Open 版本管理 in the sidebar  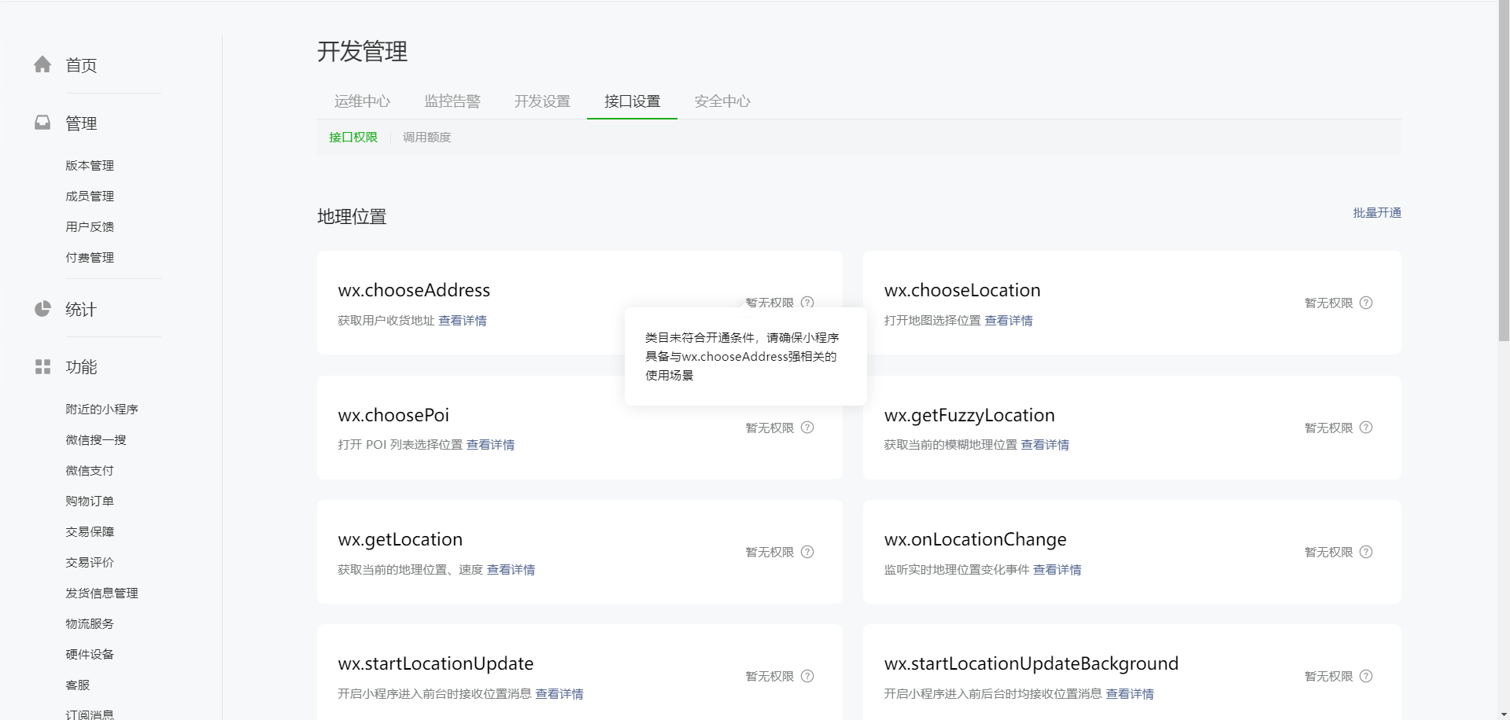pyautogui.click(x=90, y=166)
